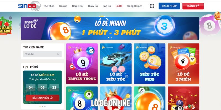
Task: Click the Đăng Nhập button
Action: 169,6
